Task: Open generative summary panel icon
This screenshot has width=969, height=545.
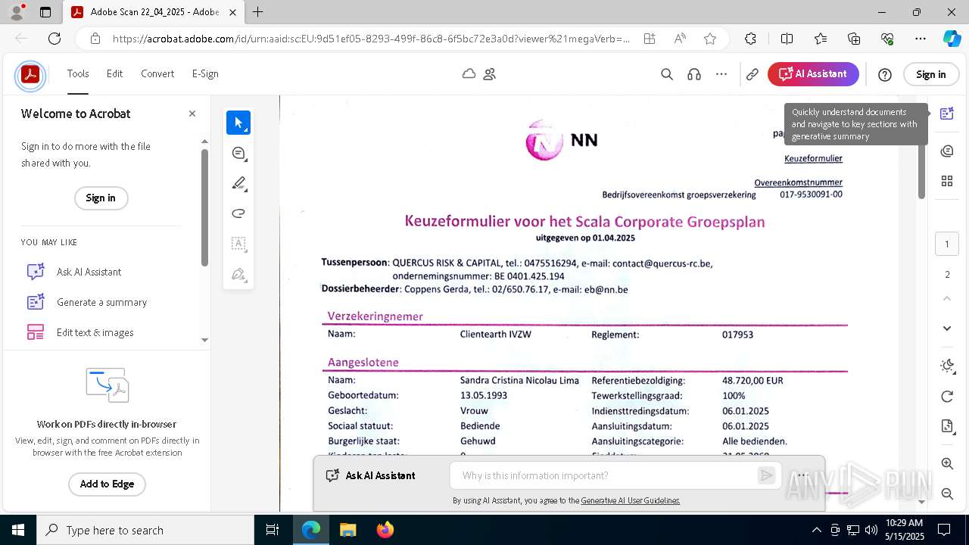Action: pos(947,114)
